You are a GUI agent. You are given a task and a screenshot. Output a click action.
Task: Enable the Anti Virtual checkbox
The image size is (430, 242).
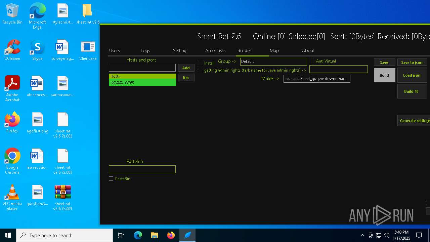coord(312,61)
